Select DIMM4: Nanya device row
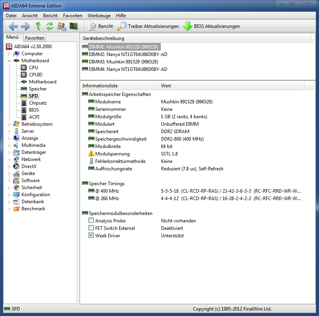319x316 pixels. 125,69
